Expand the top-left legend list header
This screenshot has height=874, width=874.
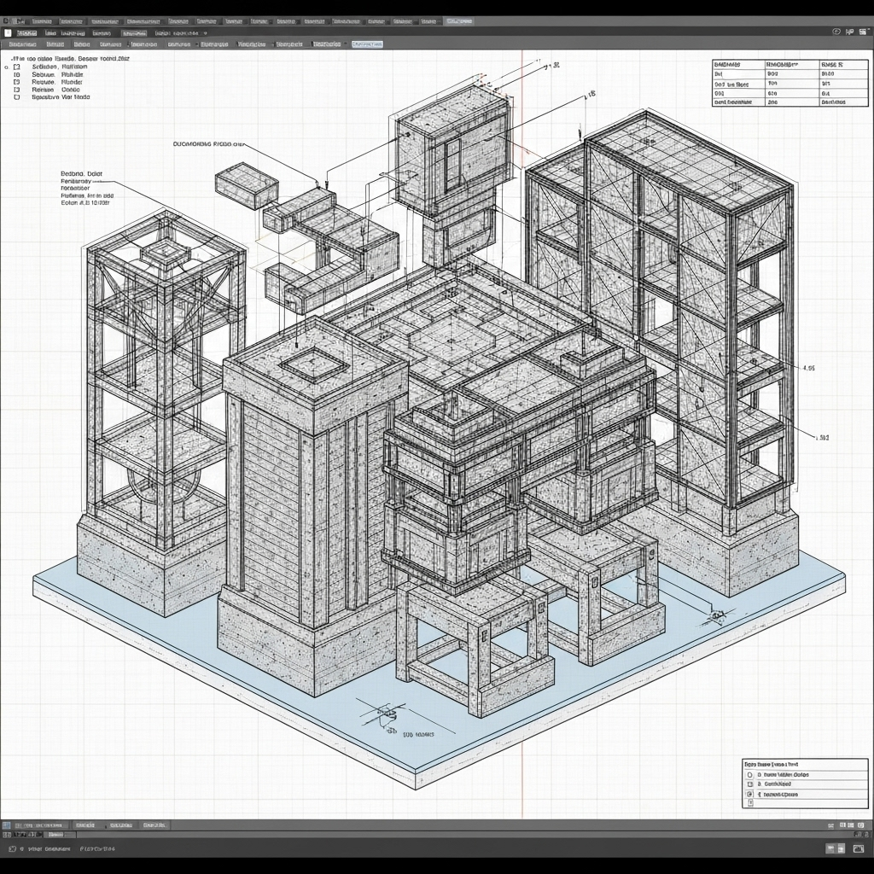[68, 58]
